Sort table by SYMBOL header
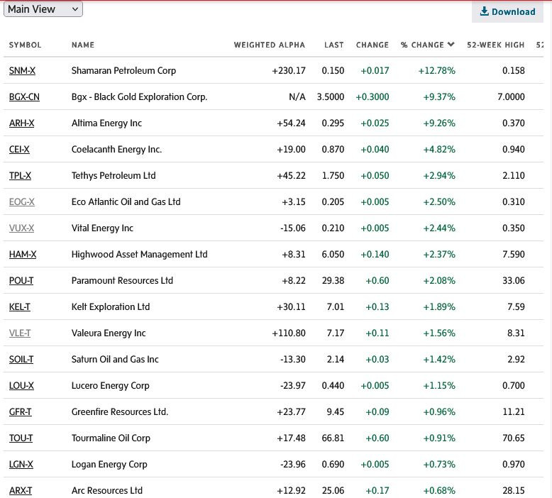The width and height of the screenshot is (552, 498). click(x=25, y=45)
